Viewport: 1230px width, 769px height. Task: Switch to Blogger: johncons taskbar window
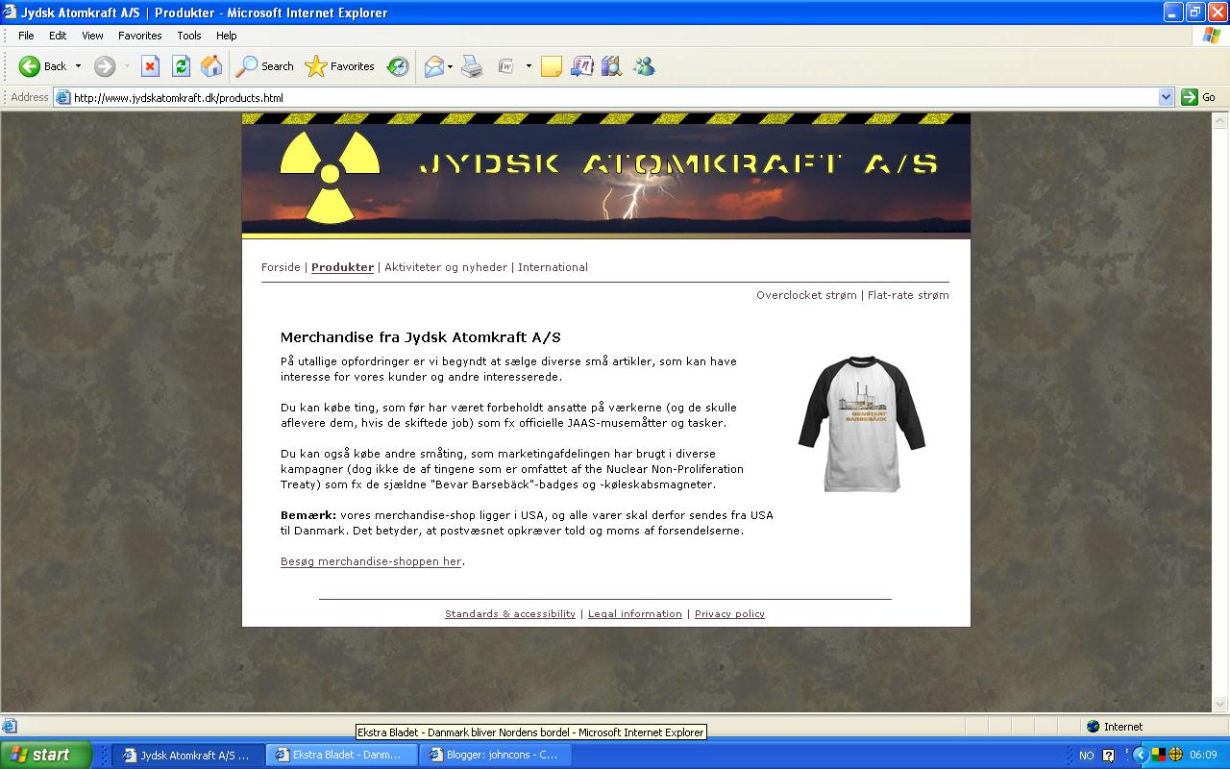[x=495, y=756]
